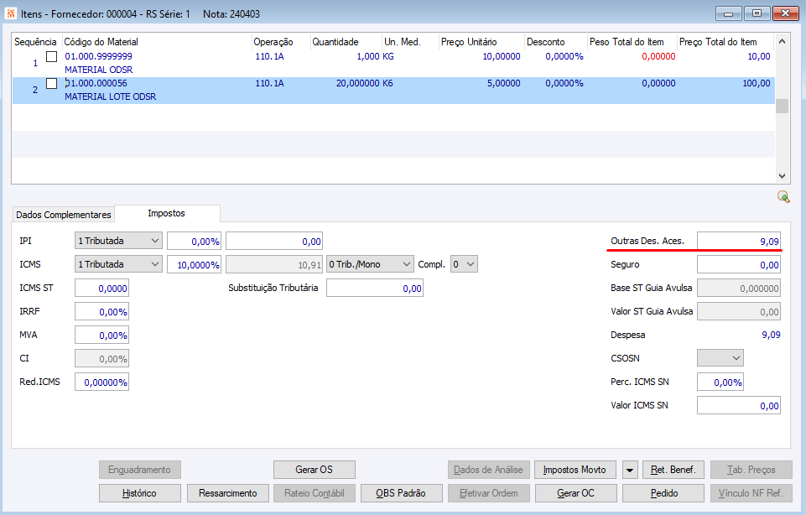Screen dimensions: 806x515
Task: Click the Impostos Movto button
Action: tap(575, 470)
